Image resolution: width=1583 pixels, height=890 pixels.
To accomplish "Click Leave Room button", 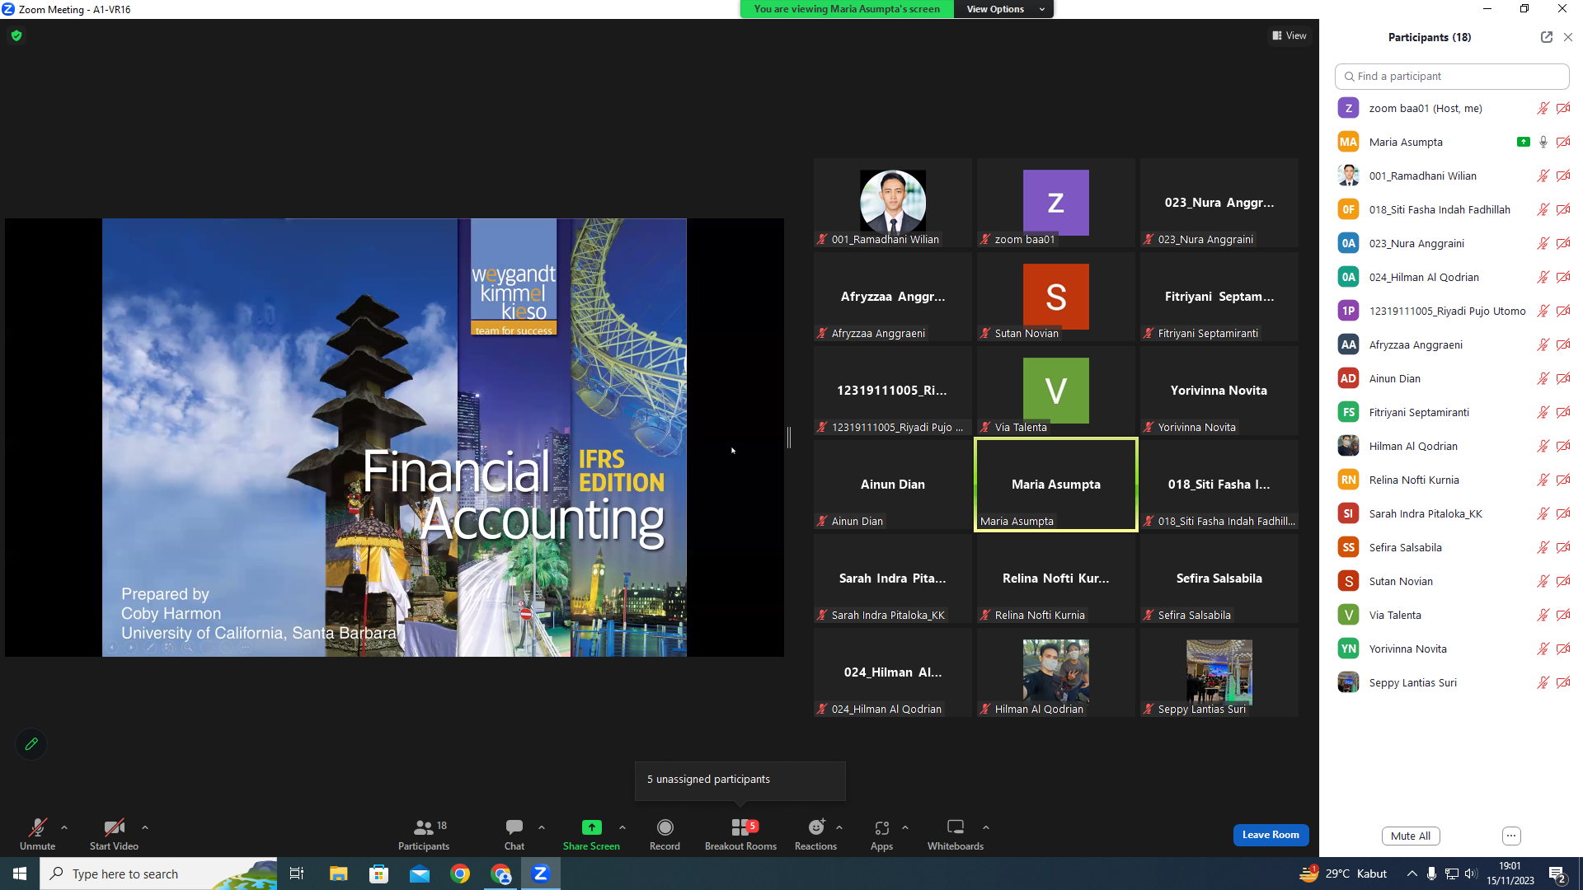I will pyautogui.click(x=1271, y=835).
